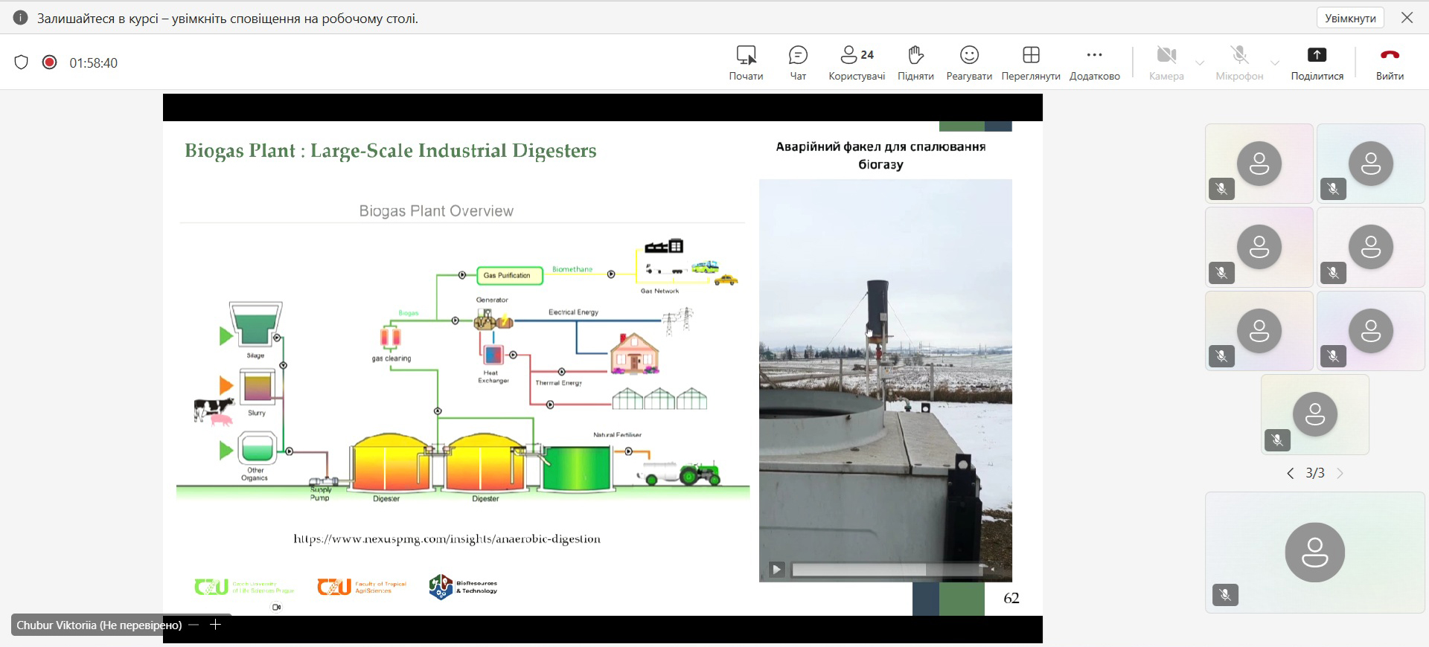Click Увімкнути to enable notifications

tap(1350, 18)
